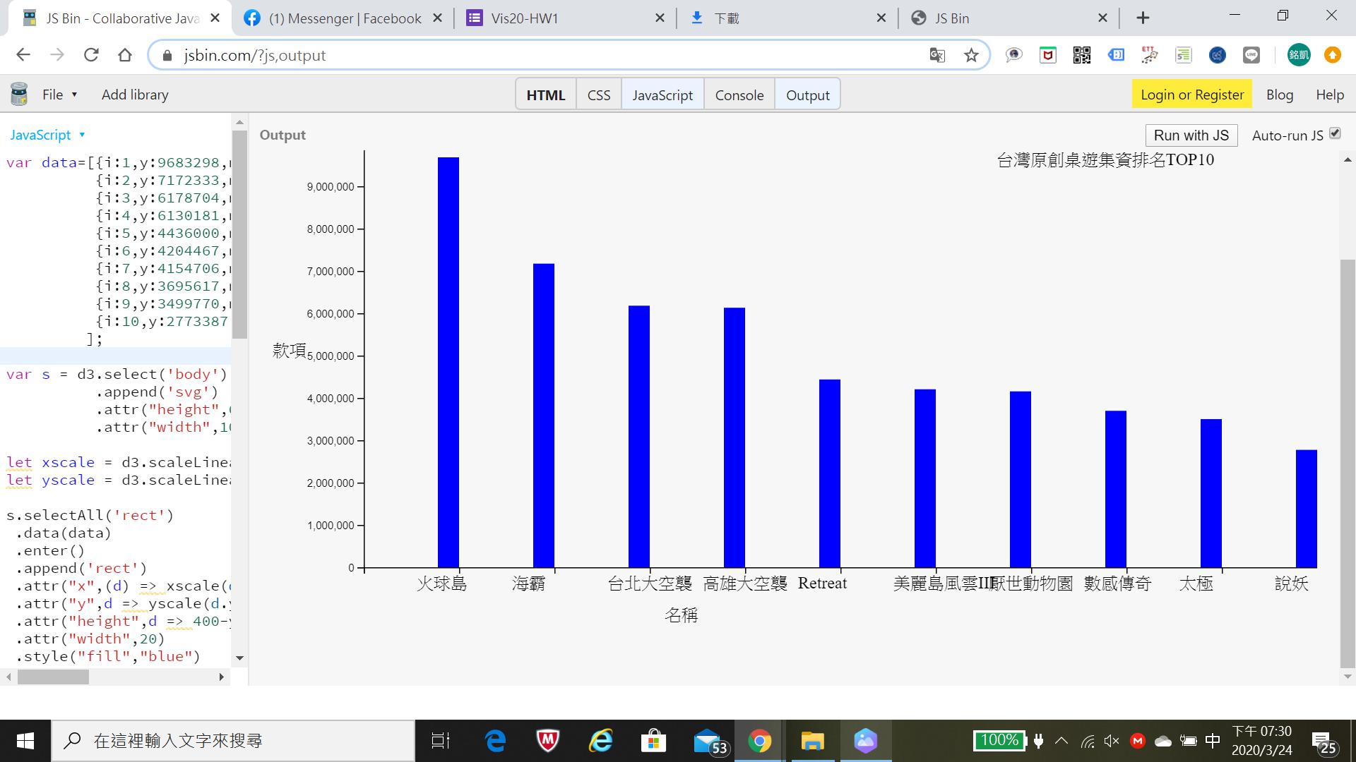Open the notification center icon
The image size is (1356, 762).
click(x=1324, y=742)
